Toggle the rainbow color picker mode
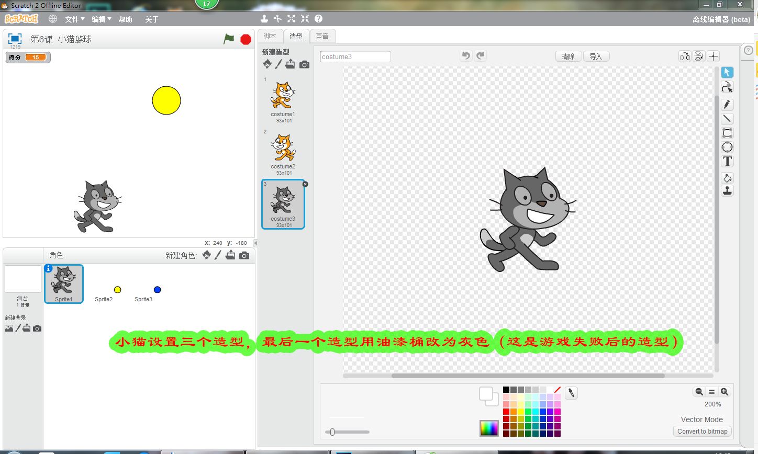Screen dimensions: 758x454 pyautogui.click(x=489, y=428)
